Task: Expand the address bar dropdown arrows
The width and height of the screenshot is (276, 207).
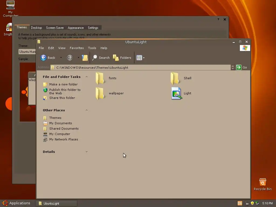Action: coord(233,67)
